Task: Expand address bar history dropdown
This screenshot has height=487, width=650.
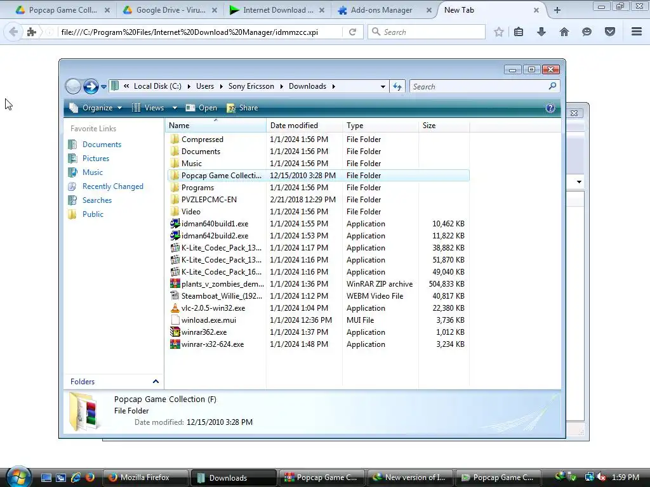Action: (x=383, y=86)
